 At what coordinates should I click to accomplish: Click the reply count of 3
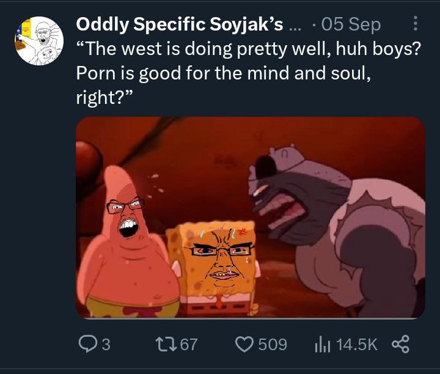(x=106, y=345)
